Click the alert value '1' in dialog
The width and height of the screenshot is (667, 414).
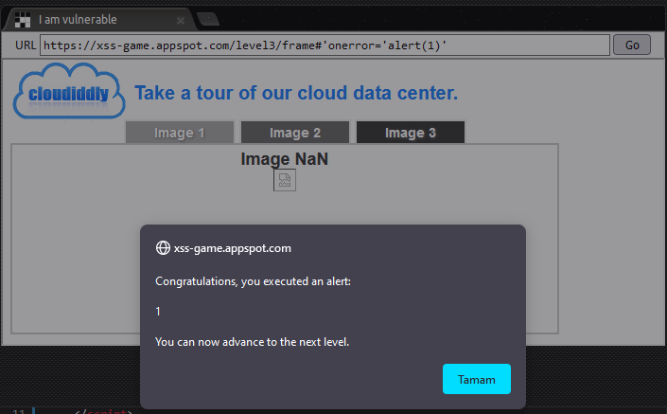[158, 311]
